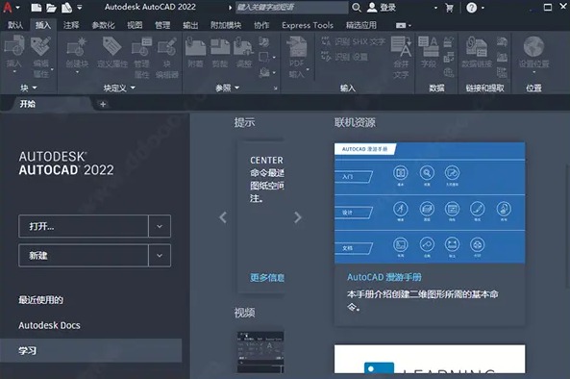Expand the 新建 dropdown arrow
The image size is (570, 379).
(x=160, y=255)
